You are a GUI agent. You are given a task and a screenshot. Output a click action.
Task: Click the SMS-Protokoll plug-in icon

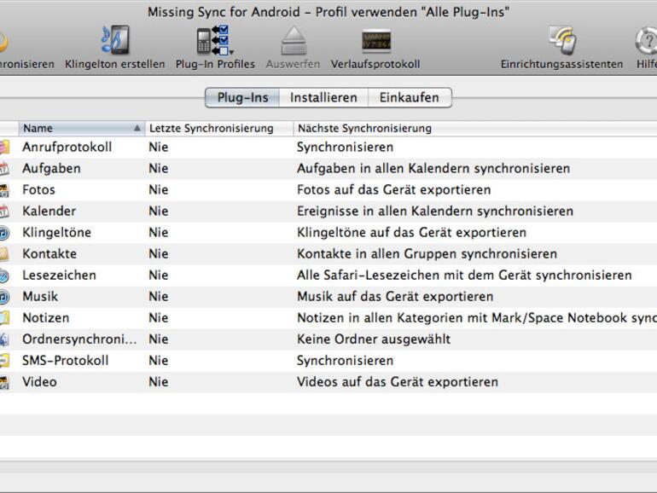click(4, 361)
